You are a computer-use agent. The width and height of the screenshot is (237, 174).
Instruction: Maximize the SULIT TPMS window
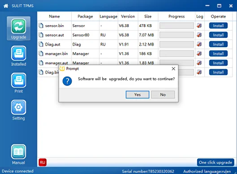tap(219, 6)
